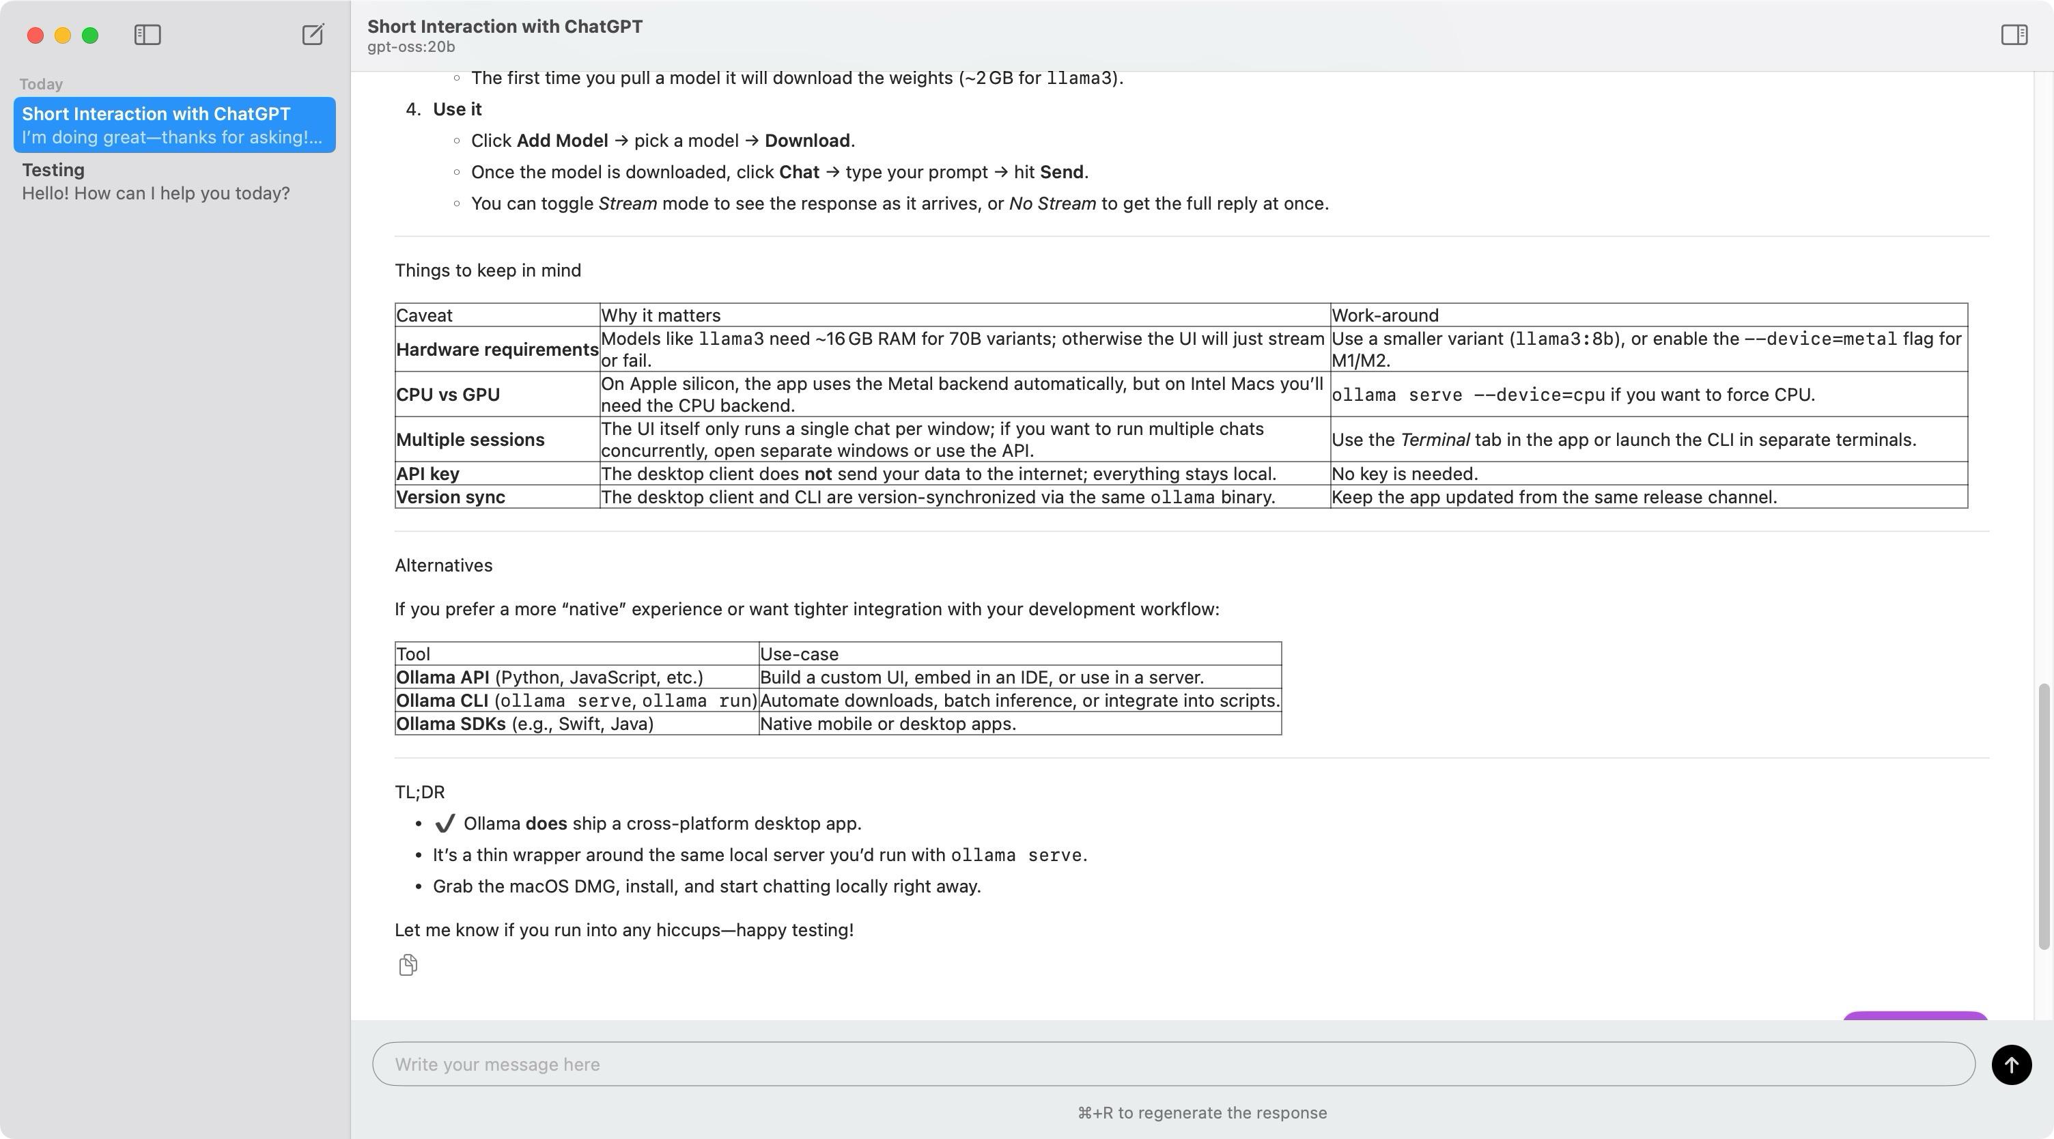Select the Short Interaction with ChatGPT conversation
The height and width of the screenshot is (1139, 2054).
click(175, 125)
